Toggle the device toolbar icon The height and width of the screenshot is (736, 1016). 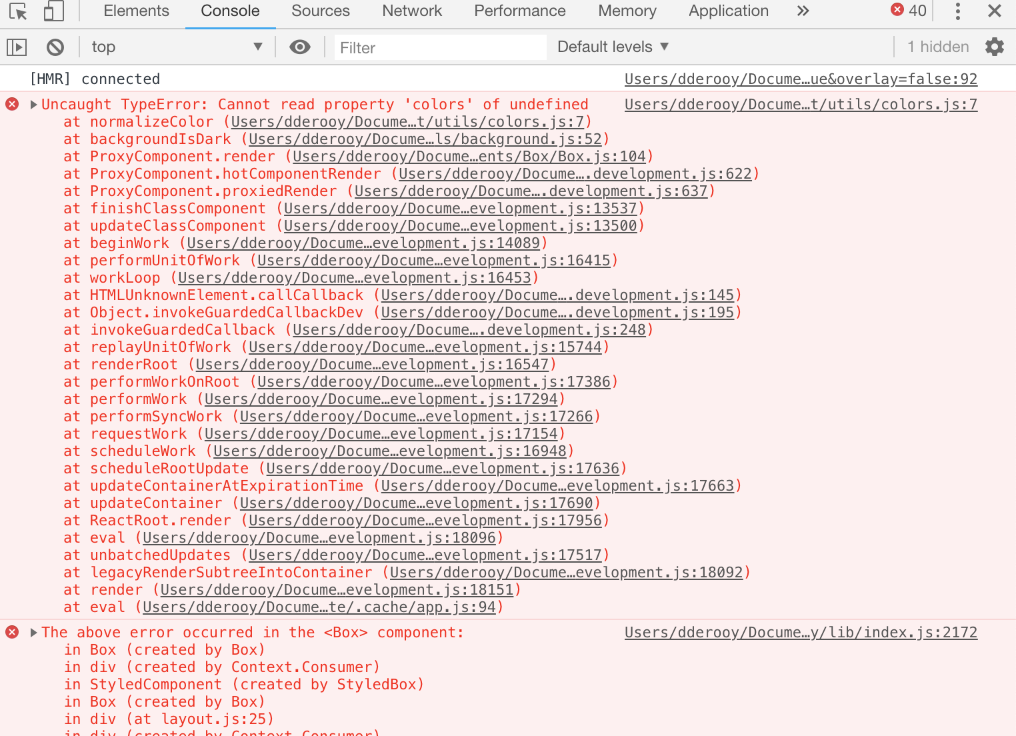[53, 11]
